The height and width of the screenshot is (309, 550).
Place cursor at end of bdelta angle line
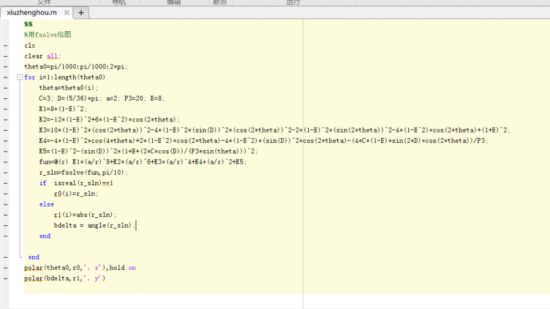(x=136, y=225)
